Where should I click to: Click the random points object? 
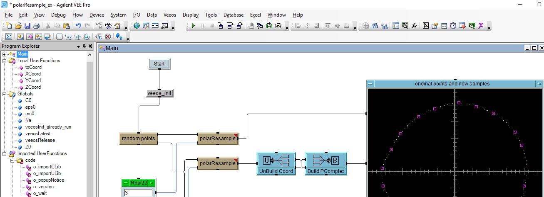(x=138, y=139)
